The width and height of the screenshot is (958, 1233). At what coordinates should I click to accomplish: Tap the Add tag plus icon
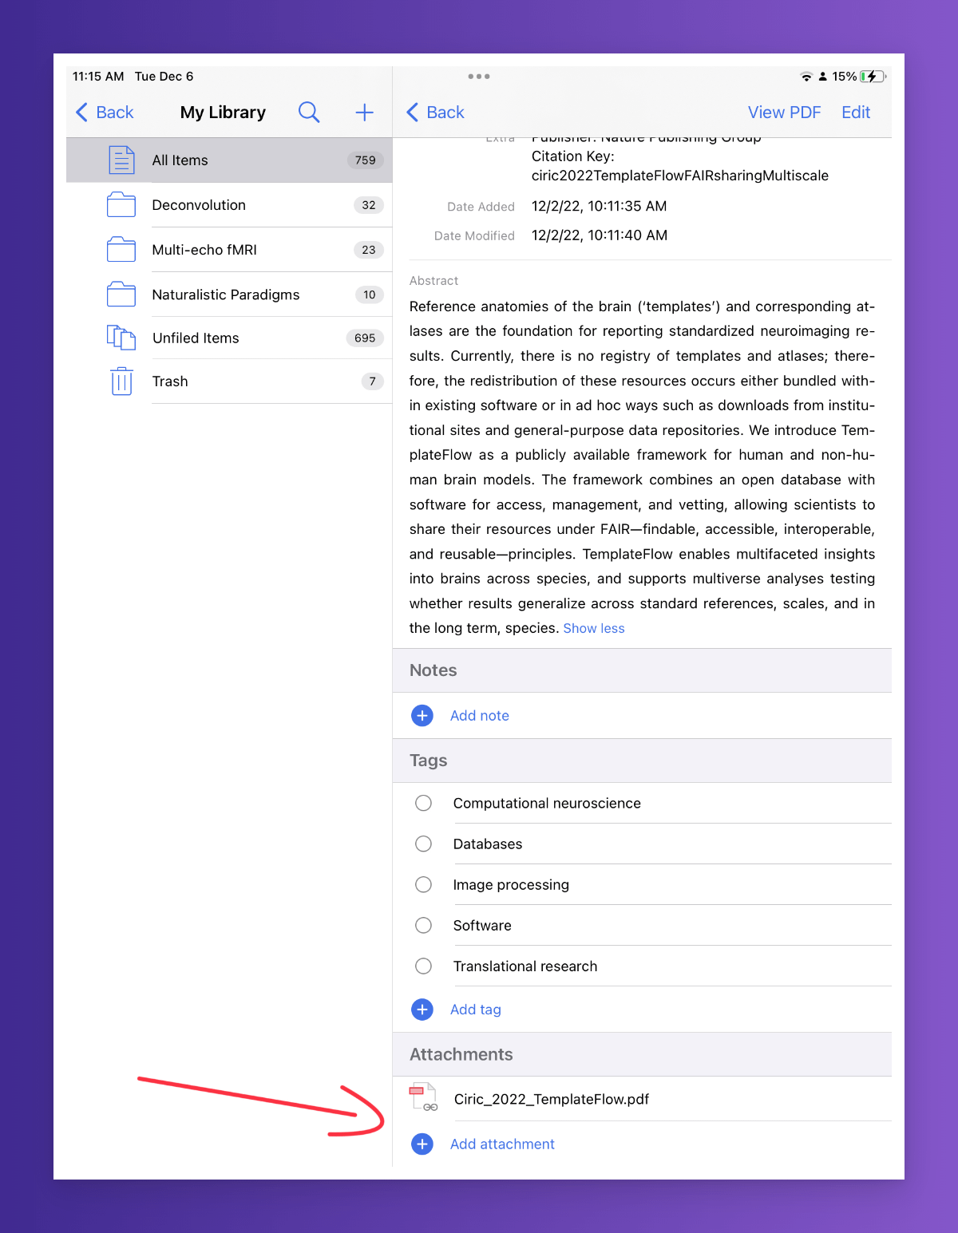click(422, 1010)
